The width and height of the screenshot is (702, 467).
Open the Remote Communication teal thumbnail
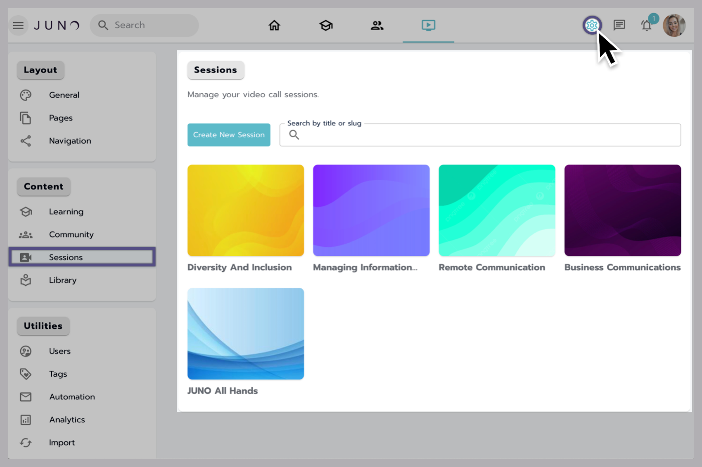(497, 210)
